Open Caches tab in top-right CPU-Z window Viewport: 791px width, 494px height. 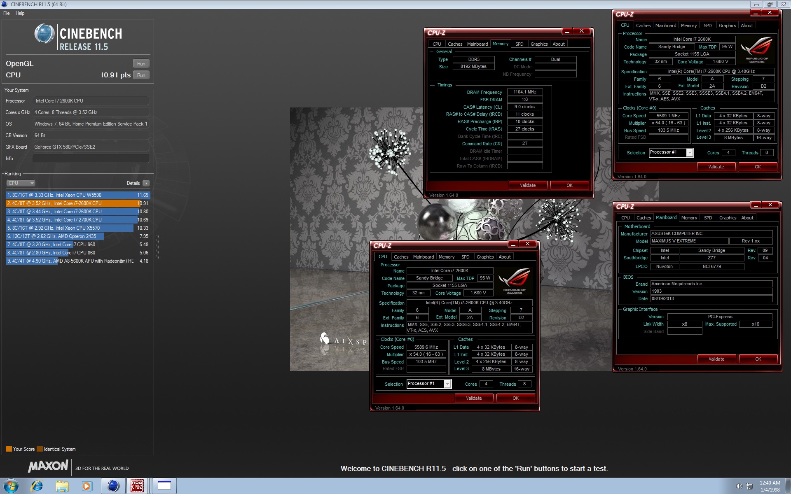point(643,26)
